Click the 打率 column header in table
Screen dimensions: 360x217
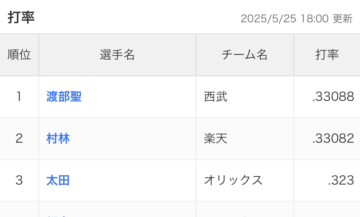[x=327, y=55]
